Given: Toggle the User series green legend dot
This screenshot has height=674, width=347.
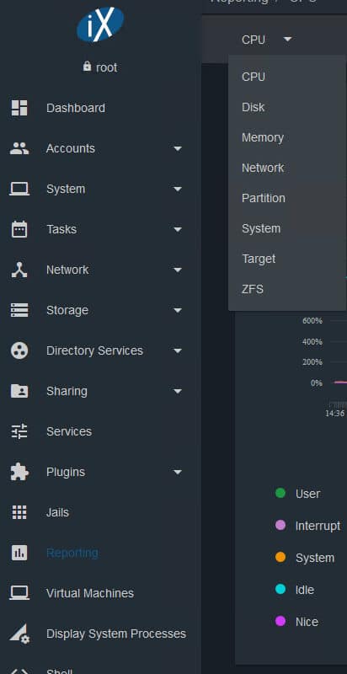Looking at the screenshot, I should [280, 493].
